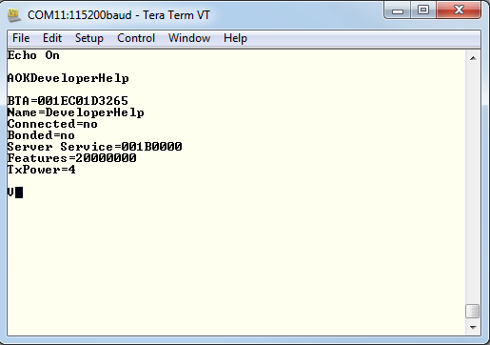This screenshot has width=490, height=345.
Task: Click the 'Connected=no' line
Action: tap(52, 124)
